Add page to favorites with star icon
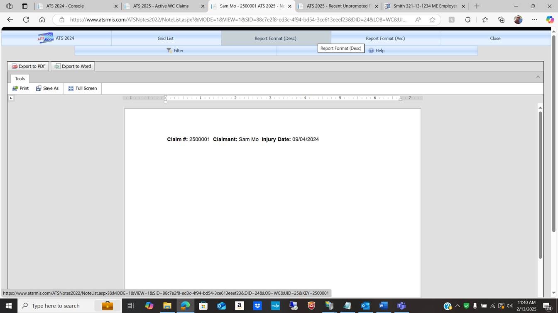This screenshot has height=313, width=558. pos(433,20)
